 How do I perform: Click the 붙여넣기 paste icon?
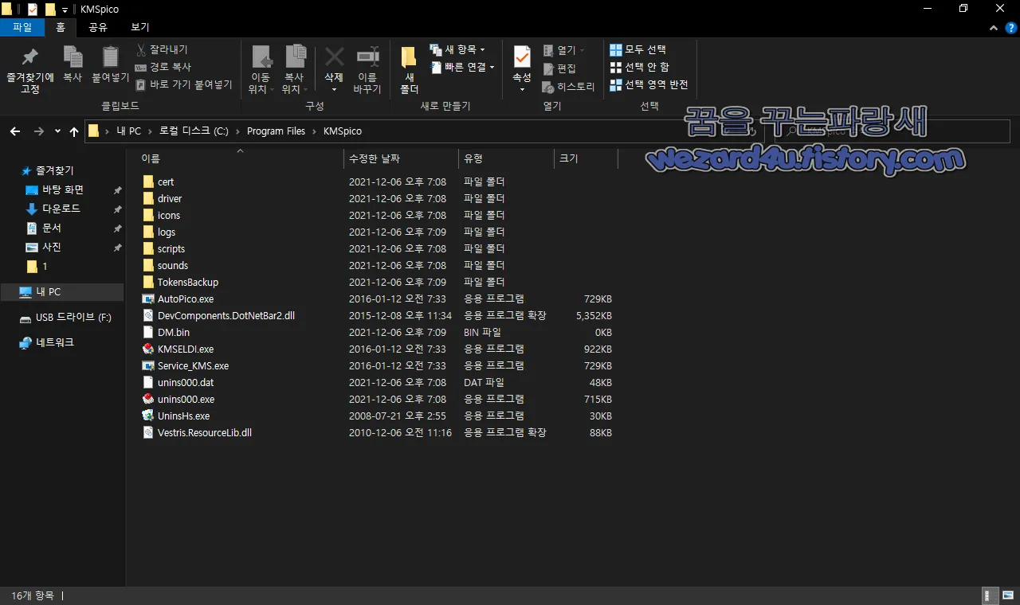(x=111, y=57)
